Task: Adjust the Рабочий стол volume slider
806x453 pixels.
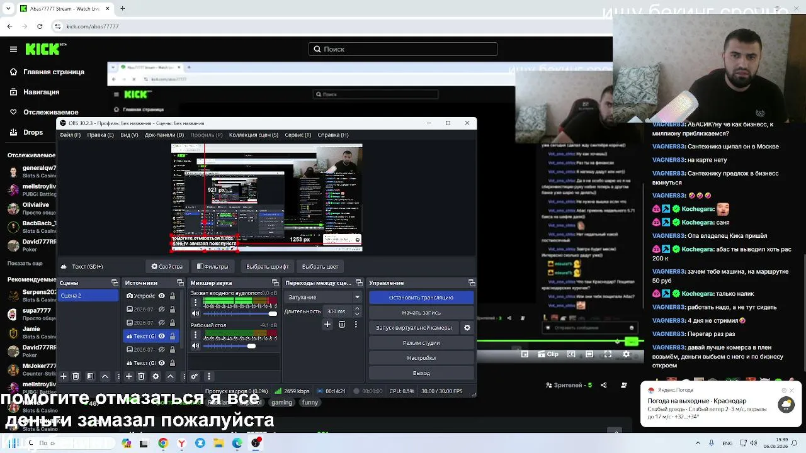Action: [x=241, y=345]
